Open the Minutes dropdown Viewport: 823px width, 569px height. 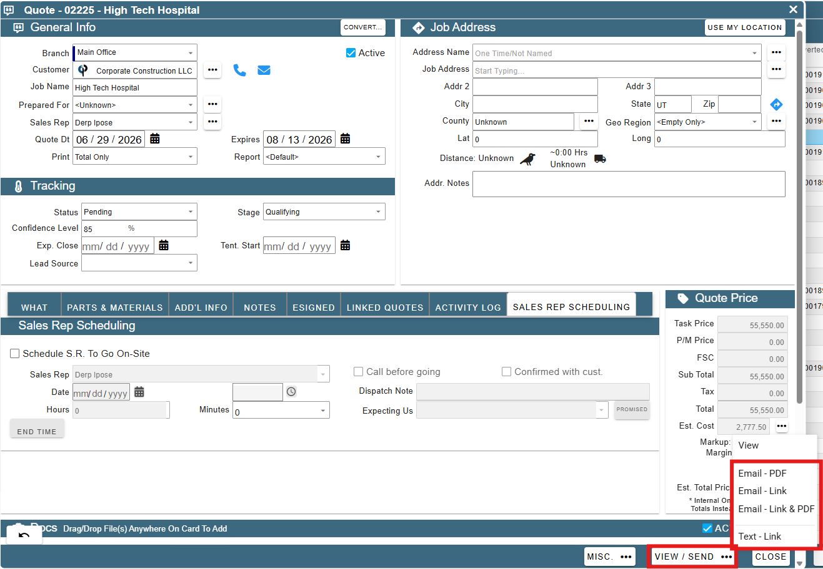pyautogui.click(x=281, y=410)
